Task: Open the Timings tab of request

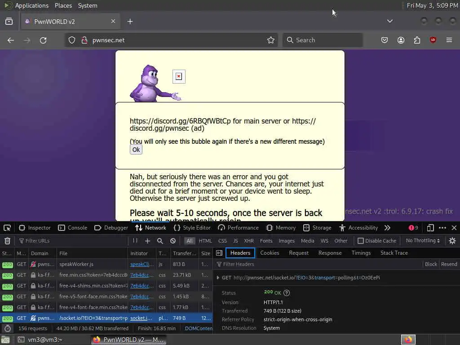Action: pyautogui.click(x=361, y=253)
